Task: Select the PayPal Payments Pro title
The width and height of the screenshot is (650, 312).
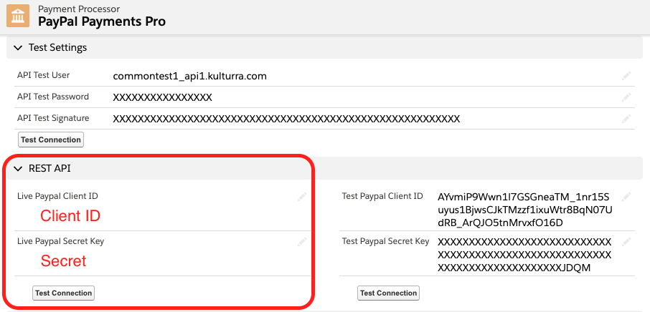Action: (102, 21)
